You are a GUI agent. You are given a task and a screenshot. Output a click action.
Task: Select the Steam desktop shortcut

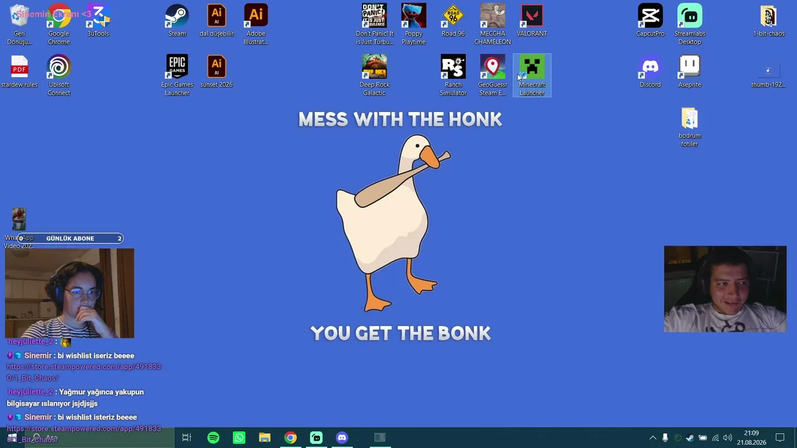177,21
